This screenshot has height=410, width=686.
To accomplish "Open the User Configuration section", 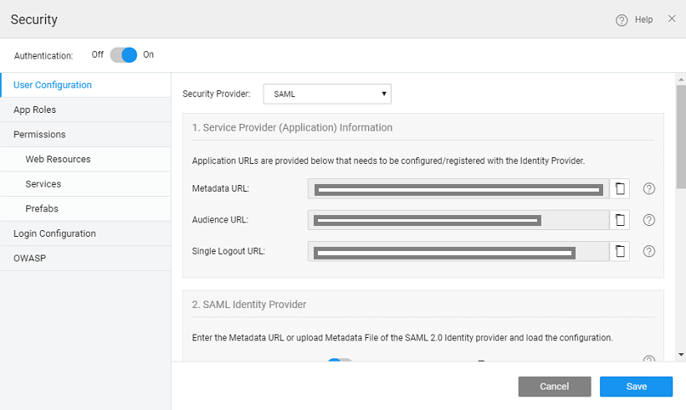I will coord(53,85).
